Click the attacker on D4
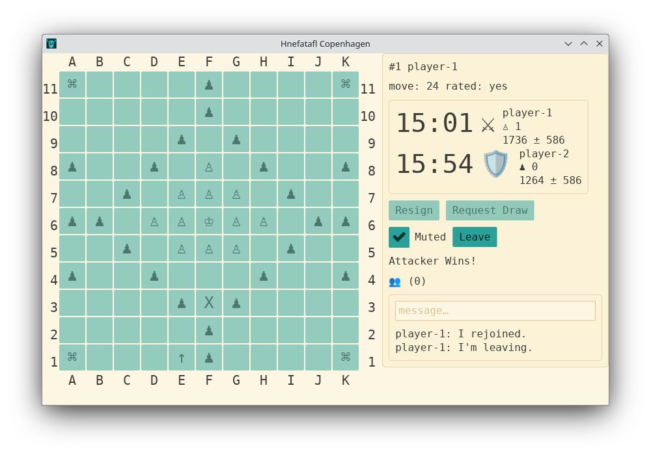This screenshot has height=455, width=651. (154, 276)
